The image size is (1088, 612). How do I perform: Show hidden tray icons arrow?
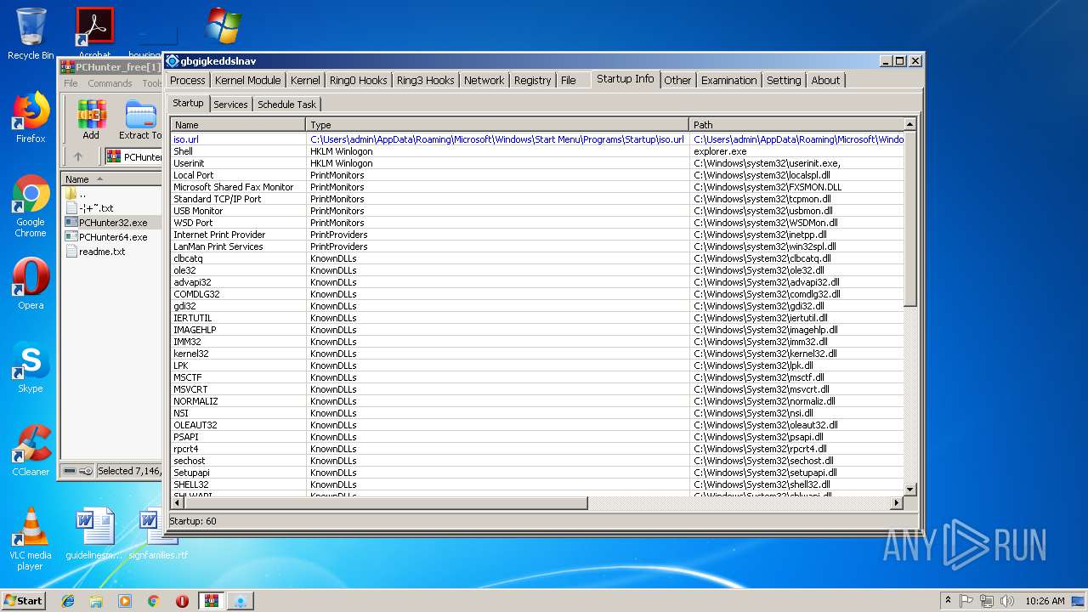(948, 601)
